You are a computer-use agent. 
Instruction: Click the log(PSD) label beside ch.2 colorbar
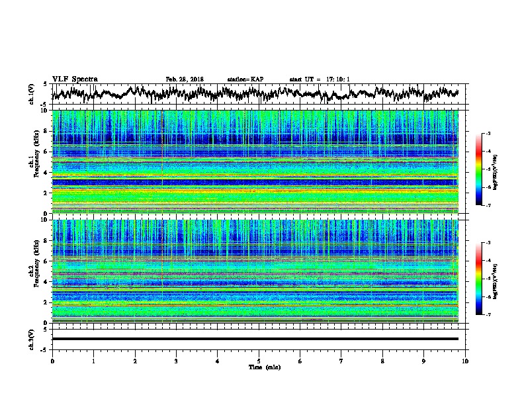point(496,281)
